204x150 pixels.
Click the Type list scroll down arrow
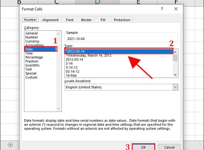(175, 75)
